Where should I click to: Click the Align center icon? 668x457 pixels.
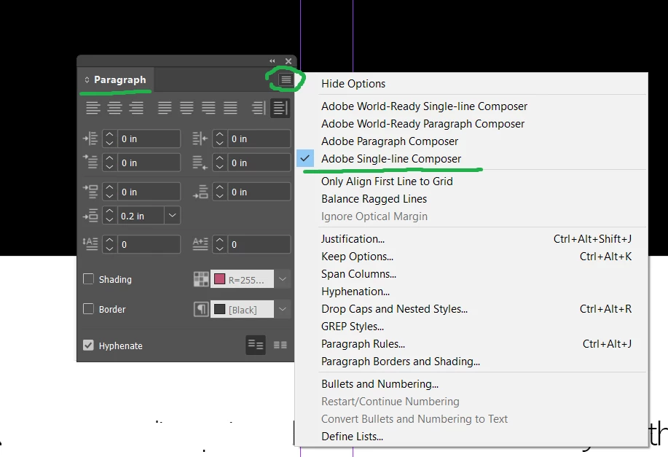pos(114,108)
